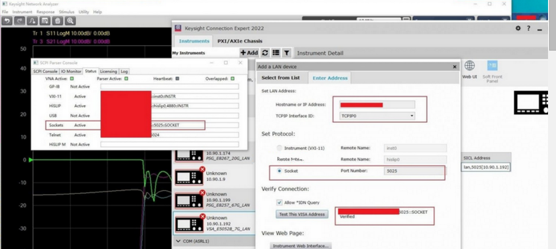
Task: Open the Response menu
Action: click(46, 12)
